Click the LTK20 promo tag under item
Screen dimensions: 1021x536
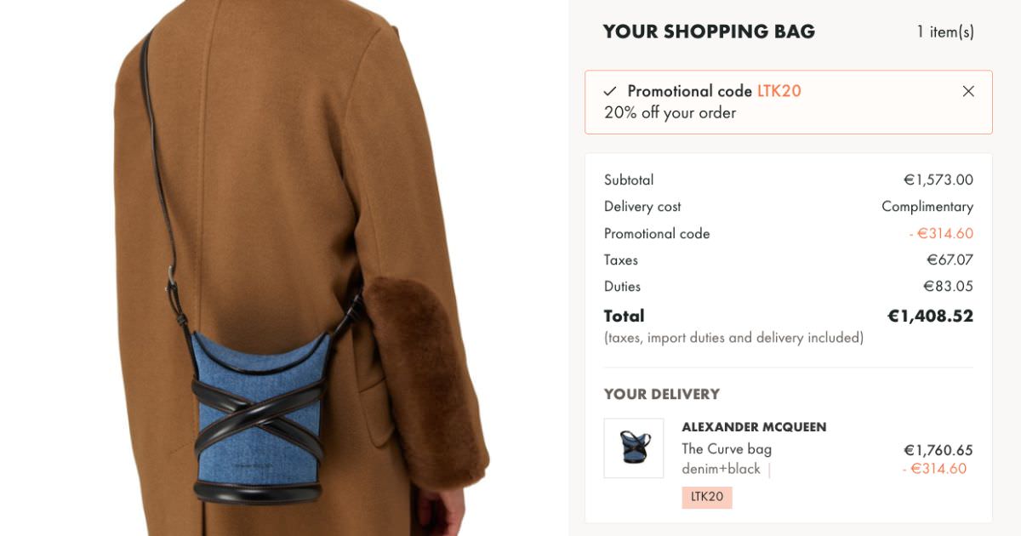coord(707,497)
